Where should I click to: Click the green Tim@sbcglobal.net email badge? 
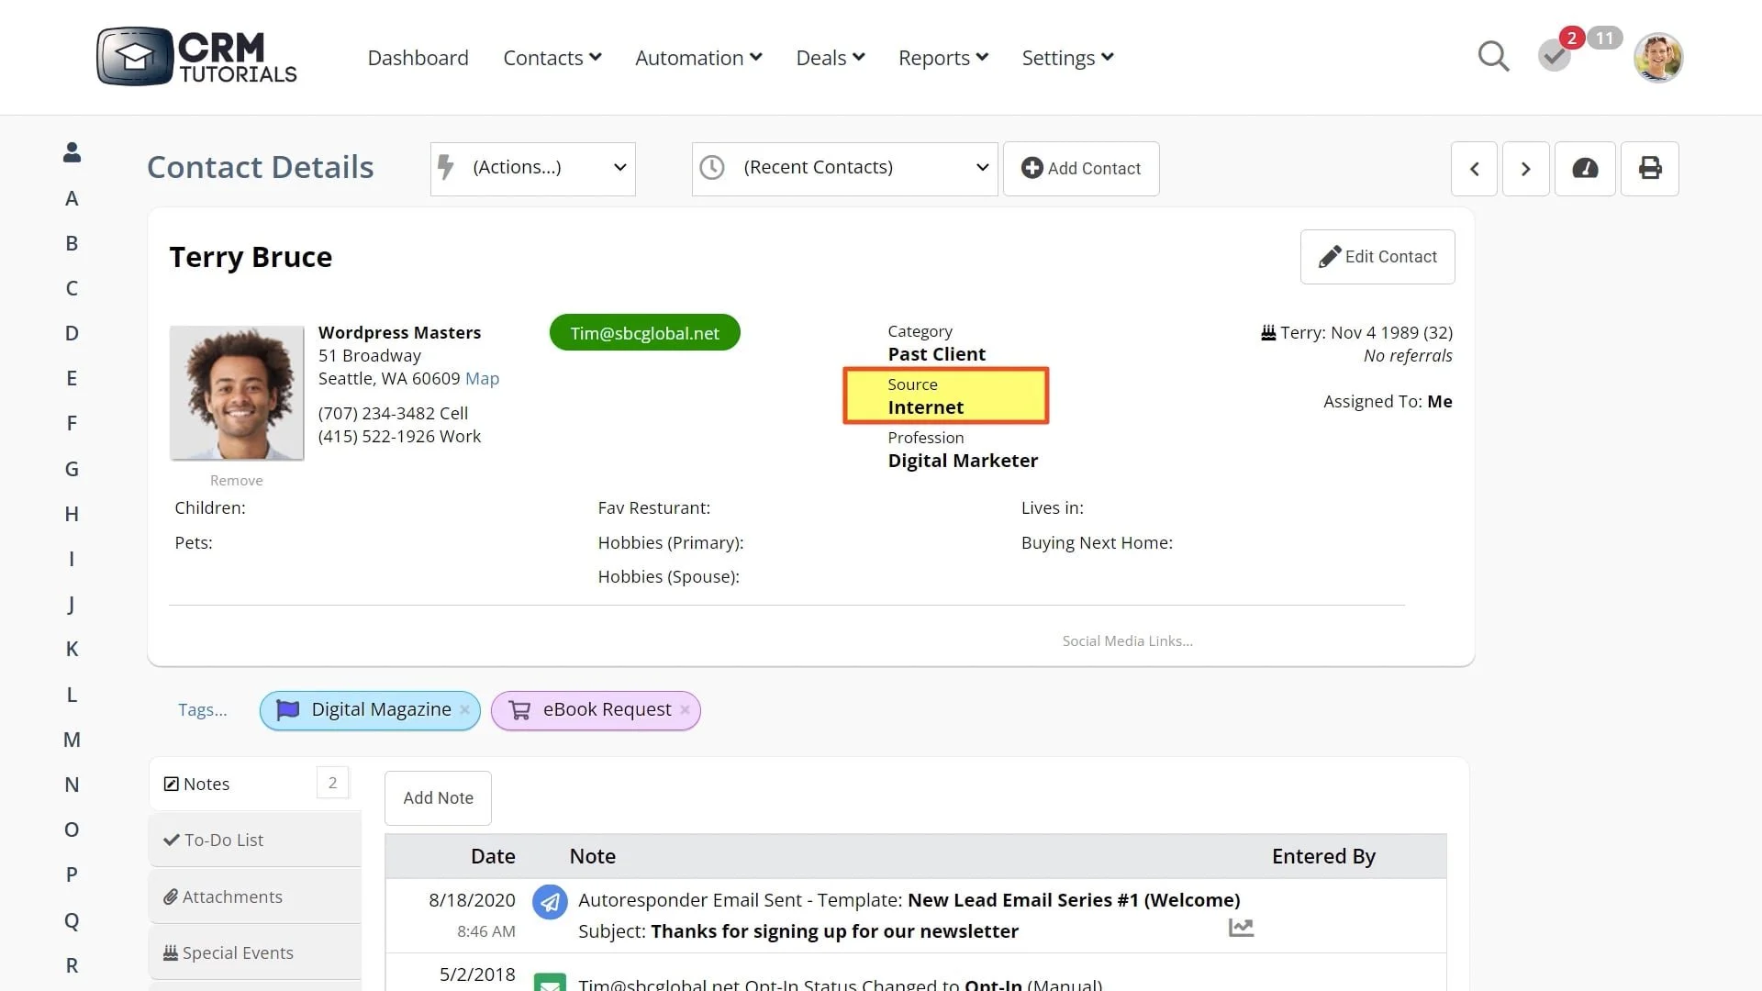pyautogui.click(x=644, y=333)
